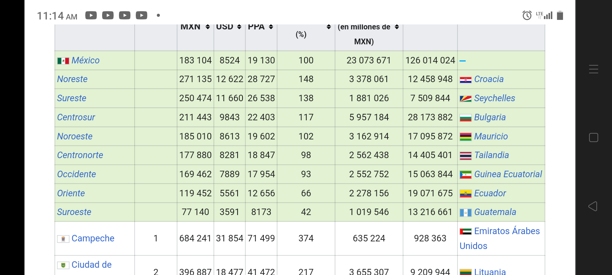Screen dimensions: 612x275
Task: Open the Guinea Ecuatorial country link
Action: [508, 174]
